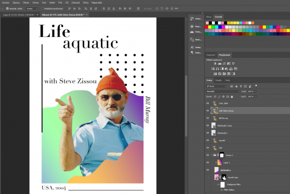This screenshot has width=290, height=194.
Task: Open the layer blend mode dropdown
Action: [223, 91]
